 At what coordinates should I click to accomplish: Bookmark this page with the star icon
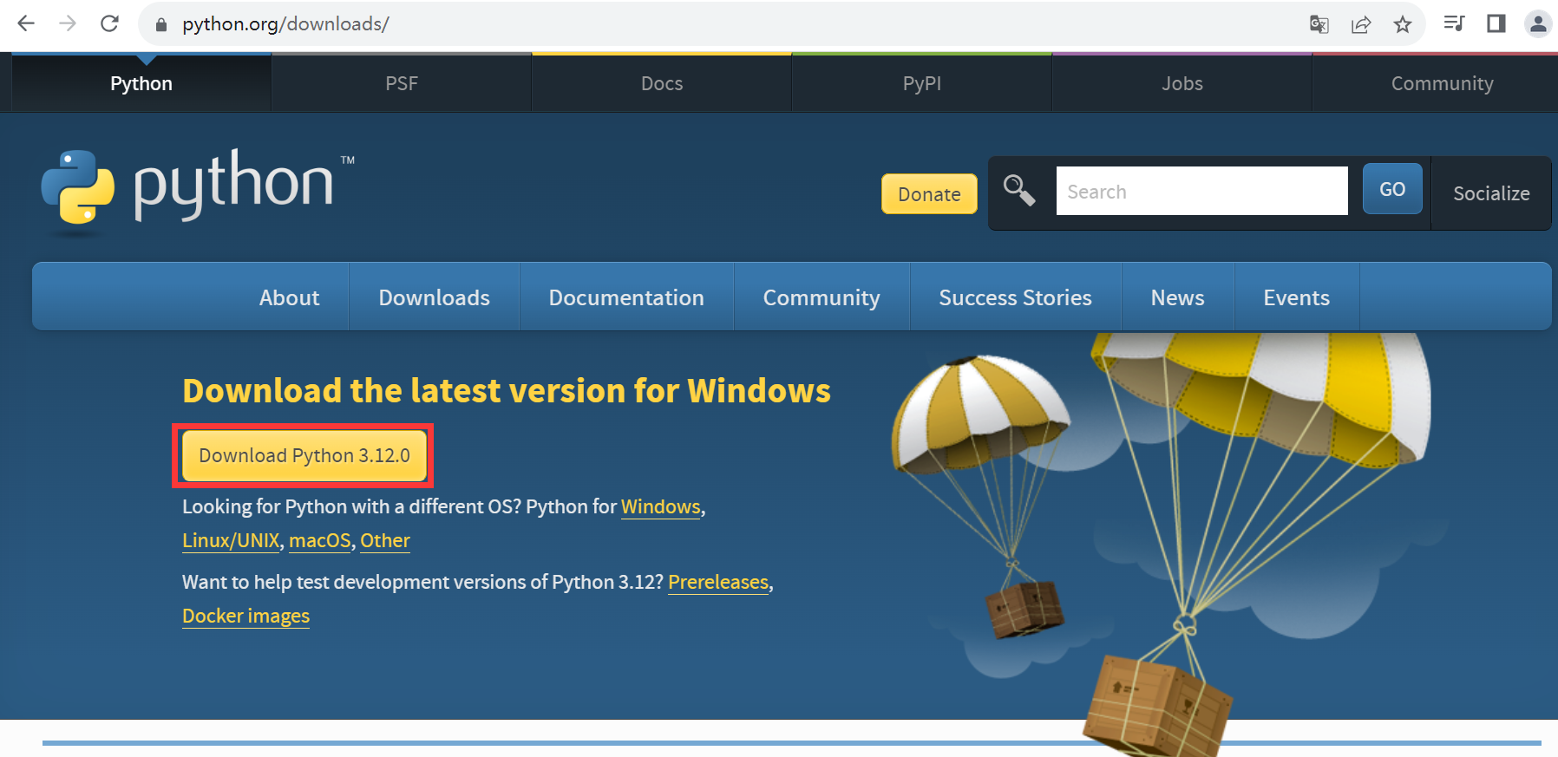[1403, 24]
